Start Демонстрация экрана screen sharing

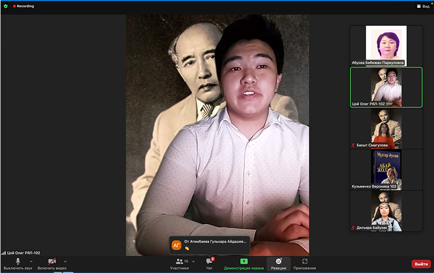(x=244, y=263)
